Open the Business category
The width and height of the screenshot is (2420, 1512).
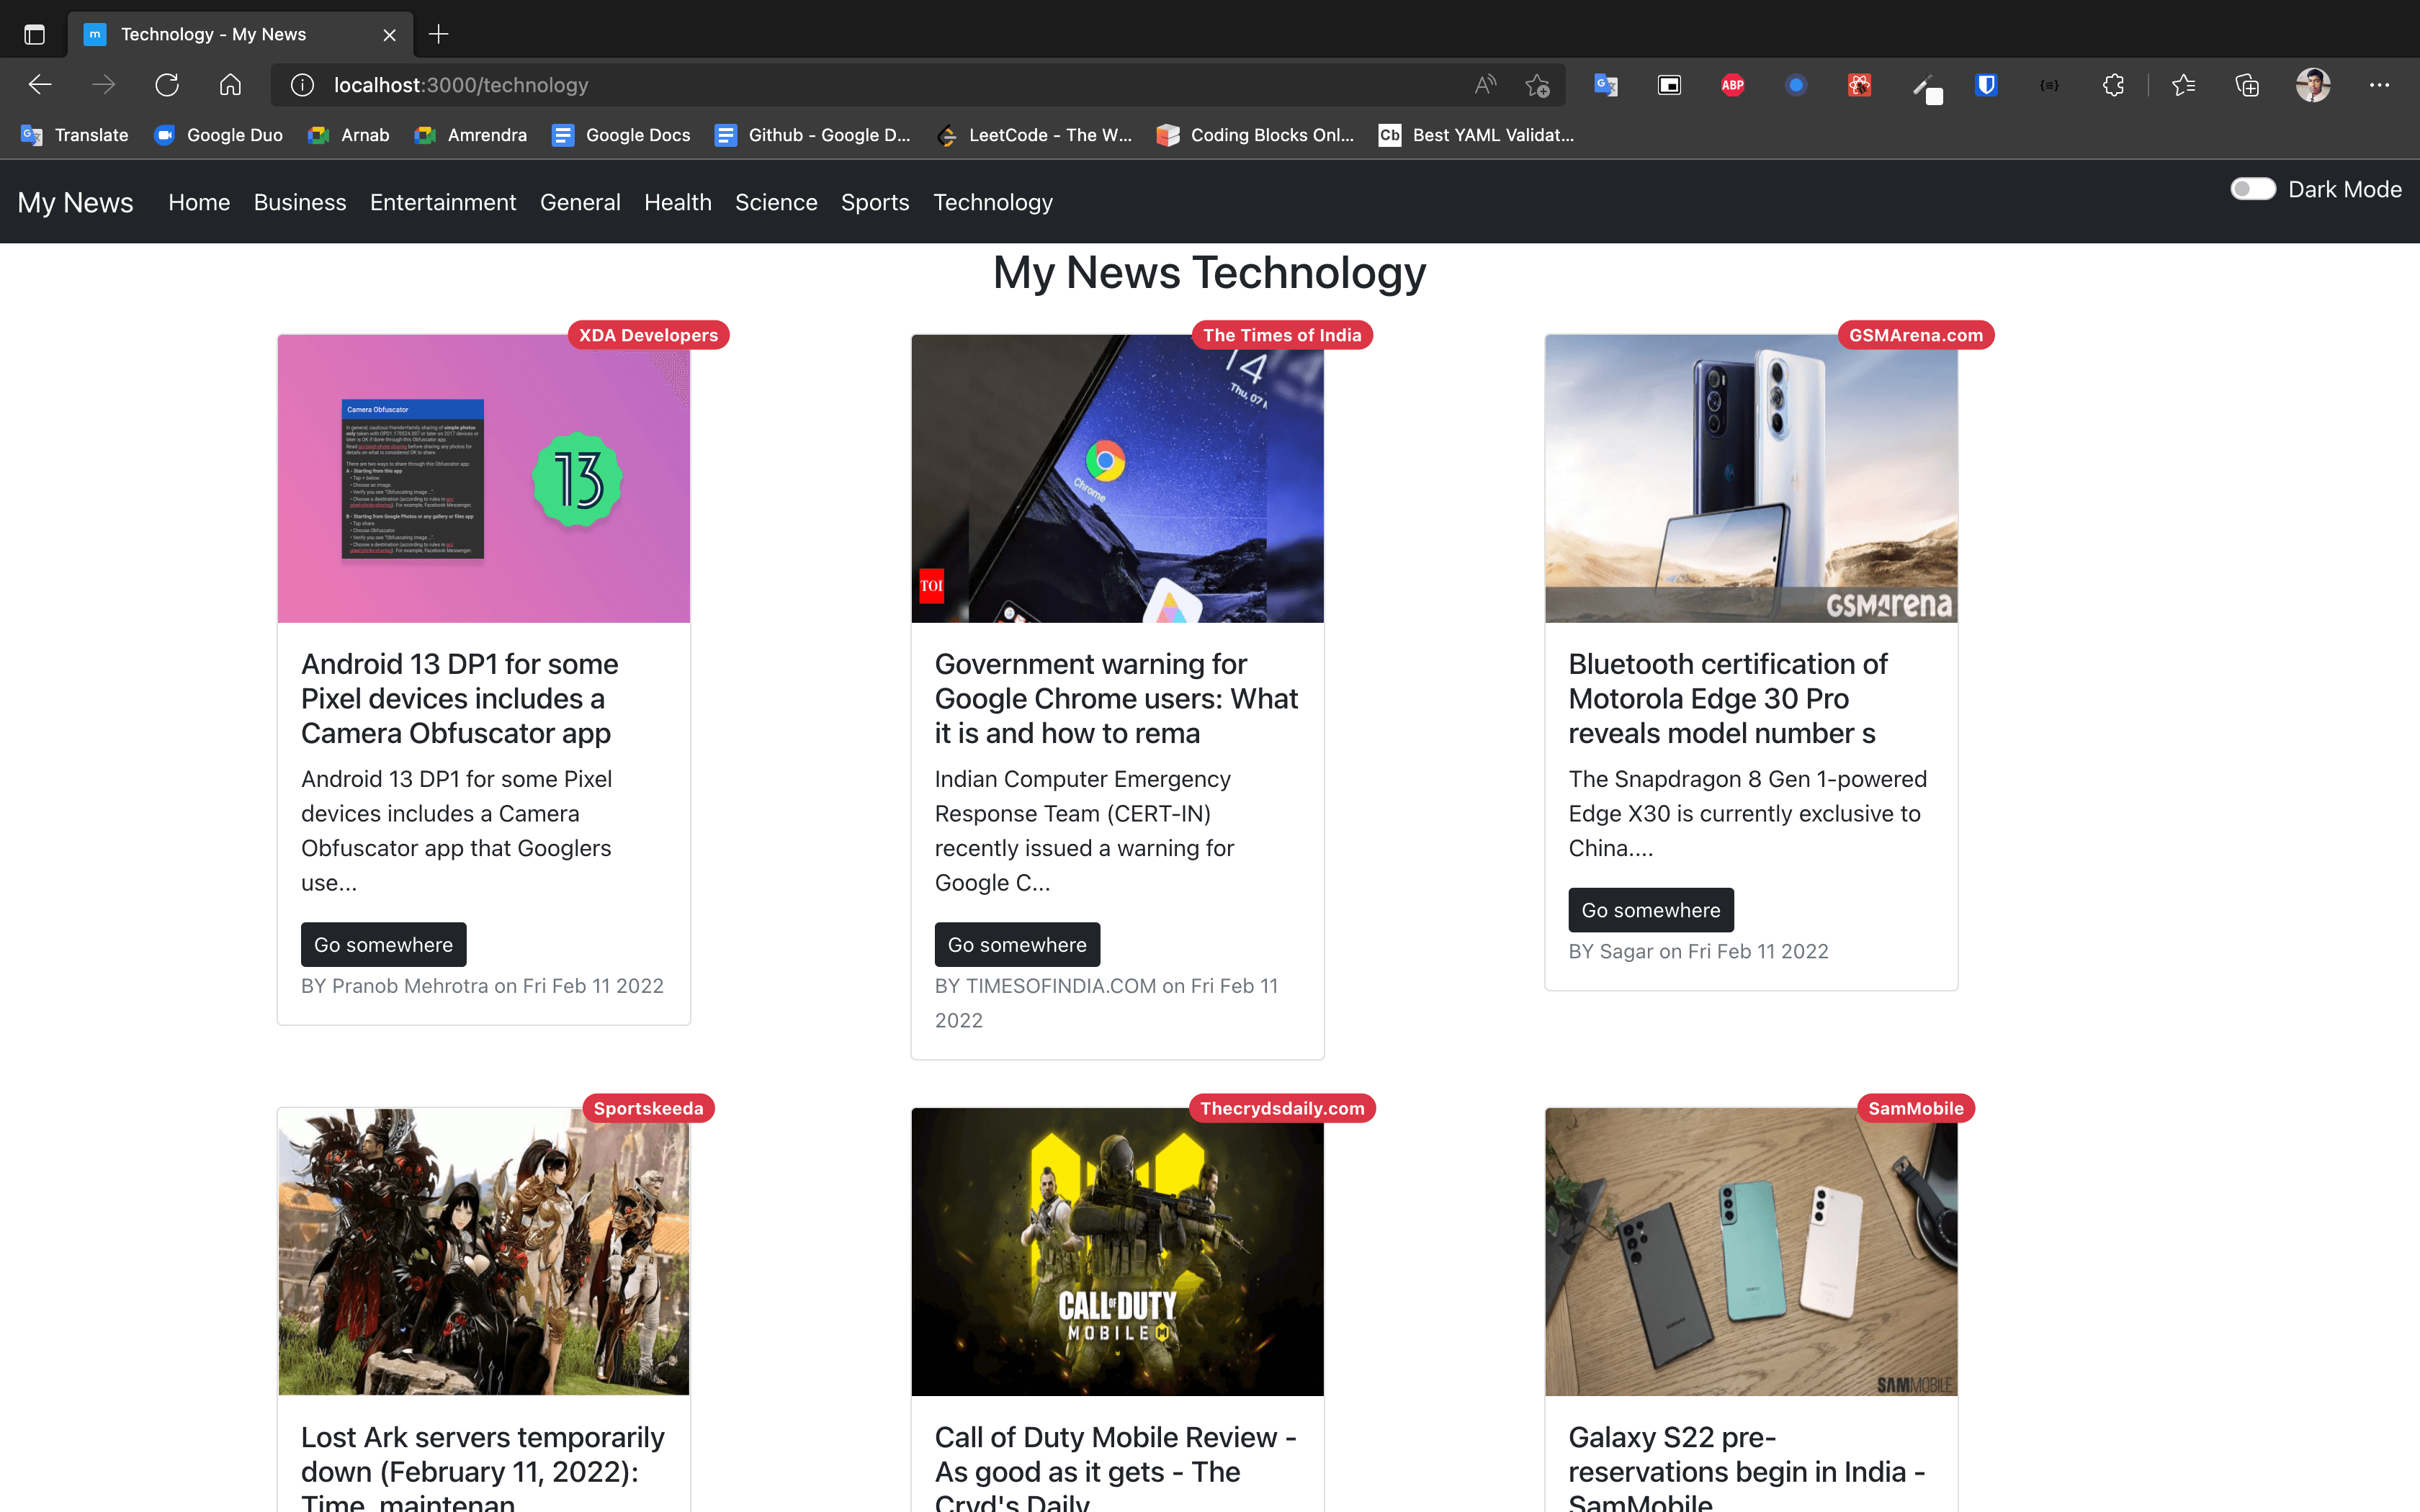300,202
